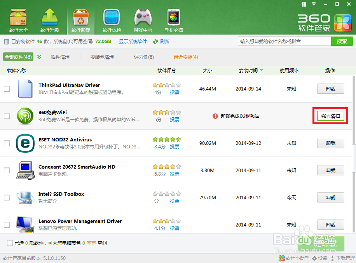The width and height of the screenshot is (356, 263).
Task: Check the Conexant 20672 SmartAudio checkbox
Action: point(7,171)
